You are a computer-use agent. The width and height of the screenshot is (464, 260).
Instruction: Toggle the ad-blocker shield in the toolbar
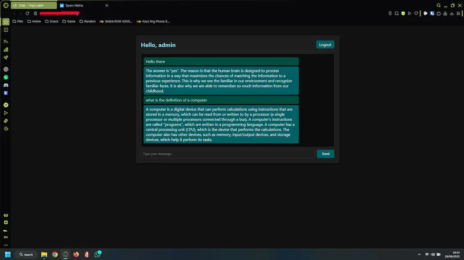coord(403,13)
